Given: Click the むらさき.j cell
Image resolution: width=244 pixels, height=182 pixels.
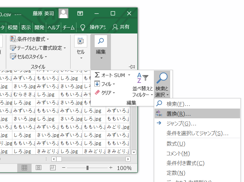Looking at the screenshot, I should (x=24, y=94).
